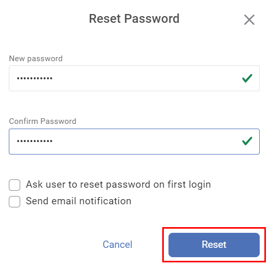Click the green checkmark in New password field
268x266 pixels.
click(247, 78)
